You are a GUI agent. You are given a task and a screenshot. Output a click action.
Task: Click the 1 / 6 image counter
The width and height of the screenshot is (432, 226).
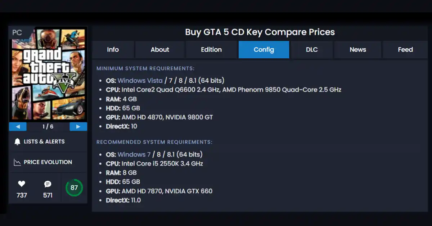48,127
